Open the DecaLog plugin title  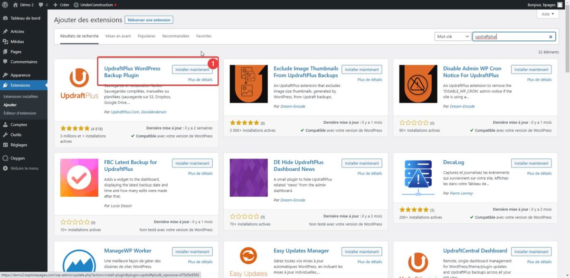(454, 162)
